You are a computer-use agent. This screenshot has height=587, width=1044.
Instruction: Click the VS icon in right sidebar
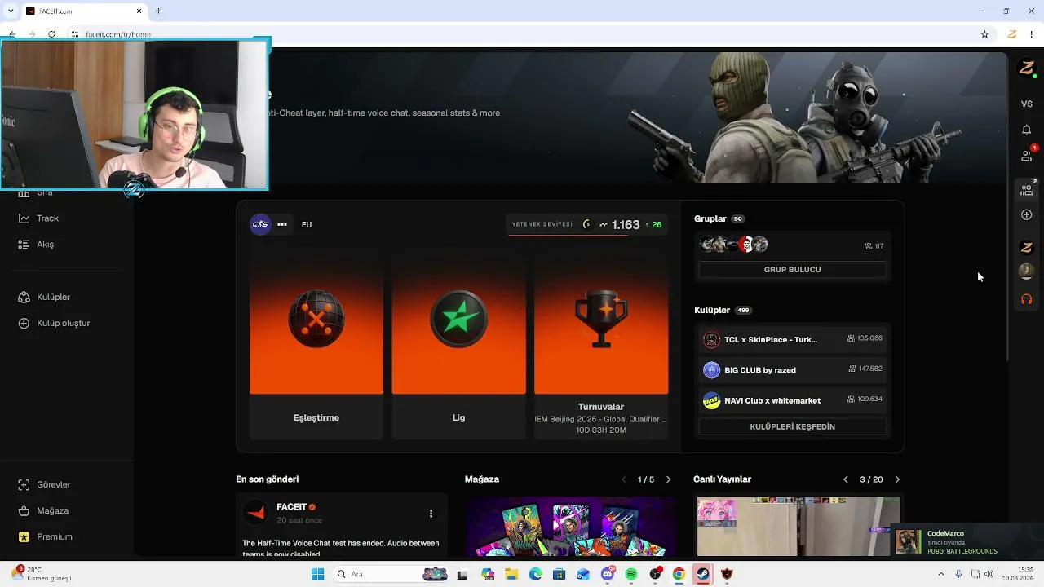pyautogui.click(x=1027, y=104)
